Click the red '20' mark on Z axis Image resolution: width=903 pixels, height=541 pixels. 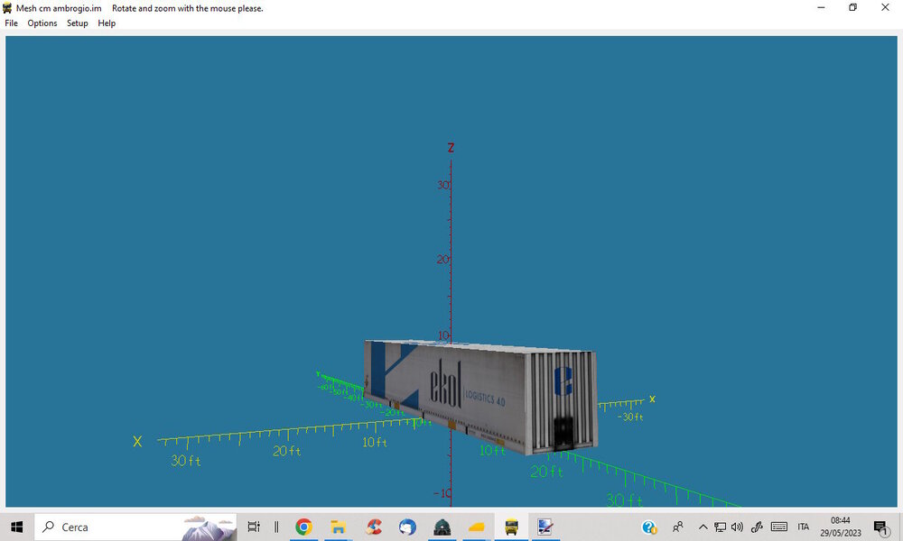tap(442, 260)
